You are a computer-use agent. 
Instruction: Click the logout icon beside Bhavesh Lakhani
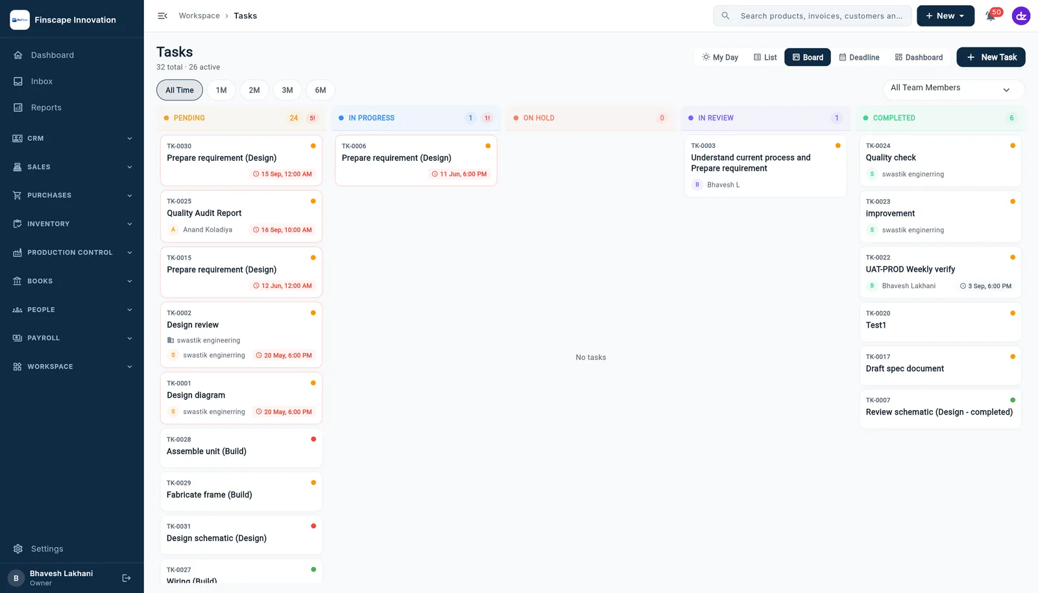coord(127,578)
